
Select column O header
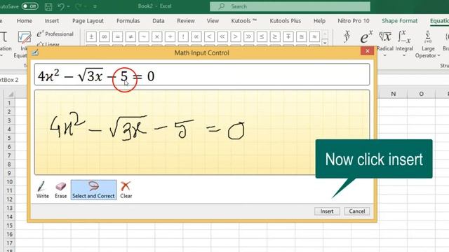pos(421,94)
